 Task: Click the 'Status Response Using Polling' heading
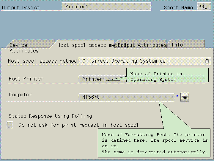50,116
